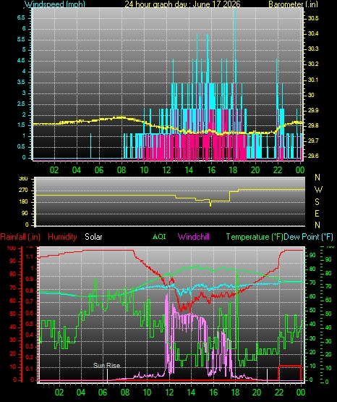Click the 30.1 barometer scale value
337x402 pixels.
(313, 80)
